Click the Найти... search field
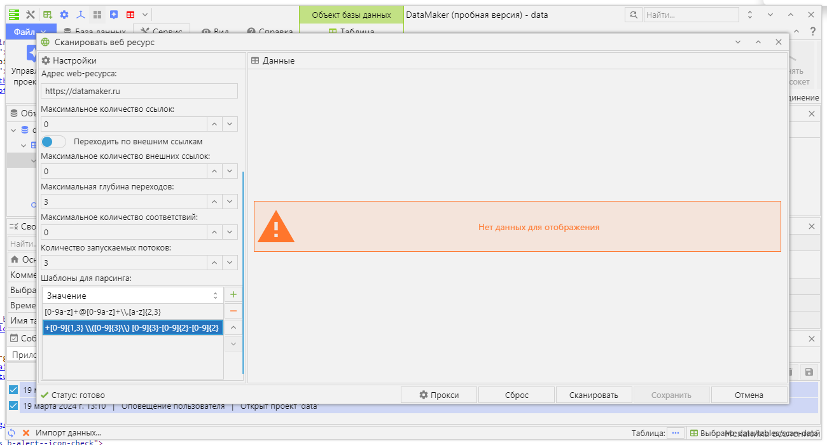827x445 pixels. point(691,15)
